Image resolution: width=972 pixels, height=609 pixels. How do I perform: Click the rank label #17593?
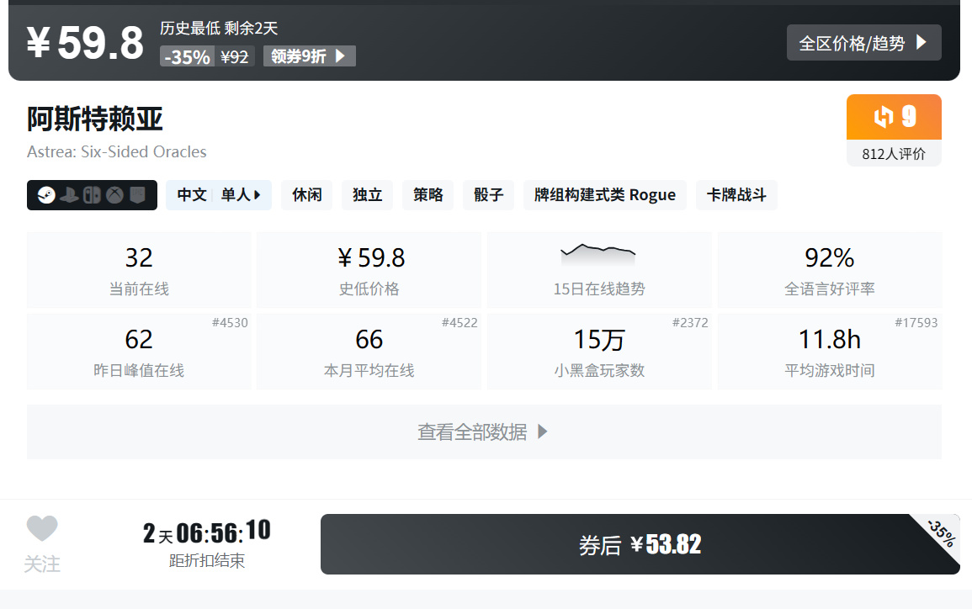tap(916, 323)
